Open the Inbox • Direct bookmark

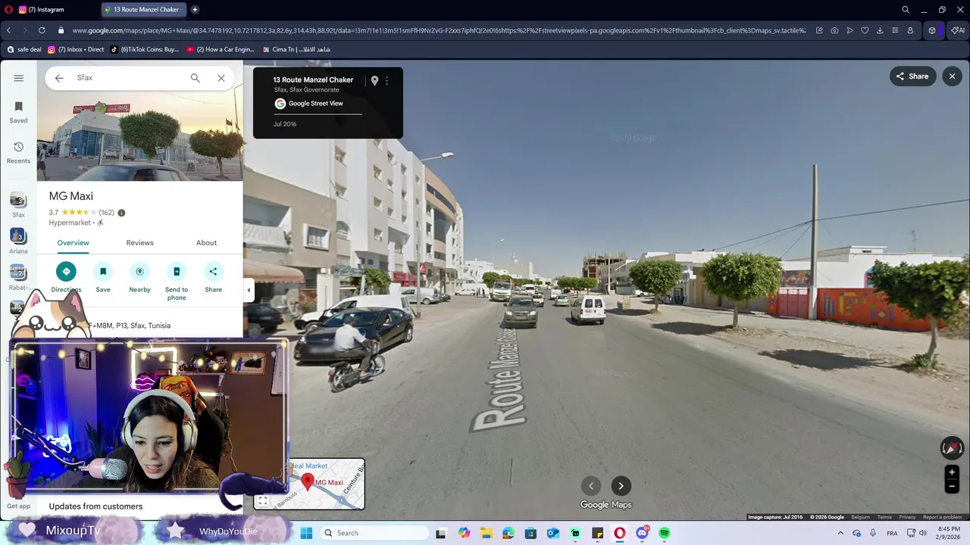pyautogui.click(x=76, y=49)
